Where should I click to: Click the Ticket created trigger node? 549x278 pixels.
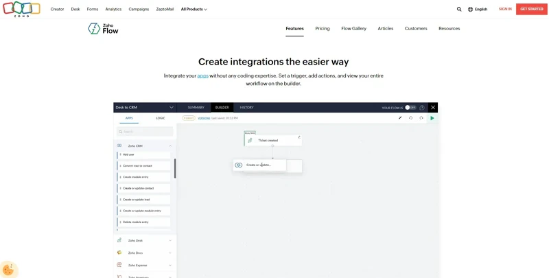point(273,141)
